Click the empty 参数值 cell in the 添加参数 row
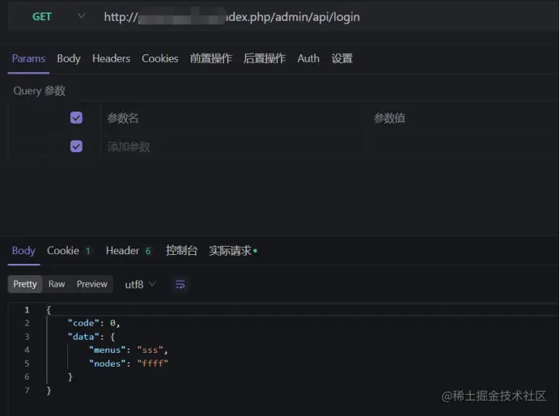The height and width of the screenshot is (416, 560). pyautogui.click(x=463, y=146)
